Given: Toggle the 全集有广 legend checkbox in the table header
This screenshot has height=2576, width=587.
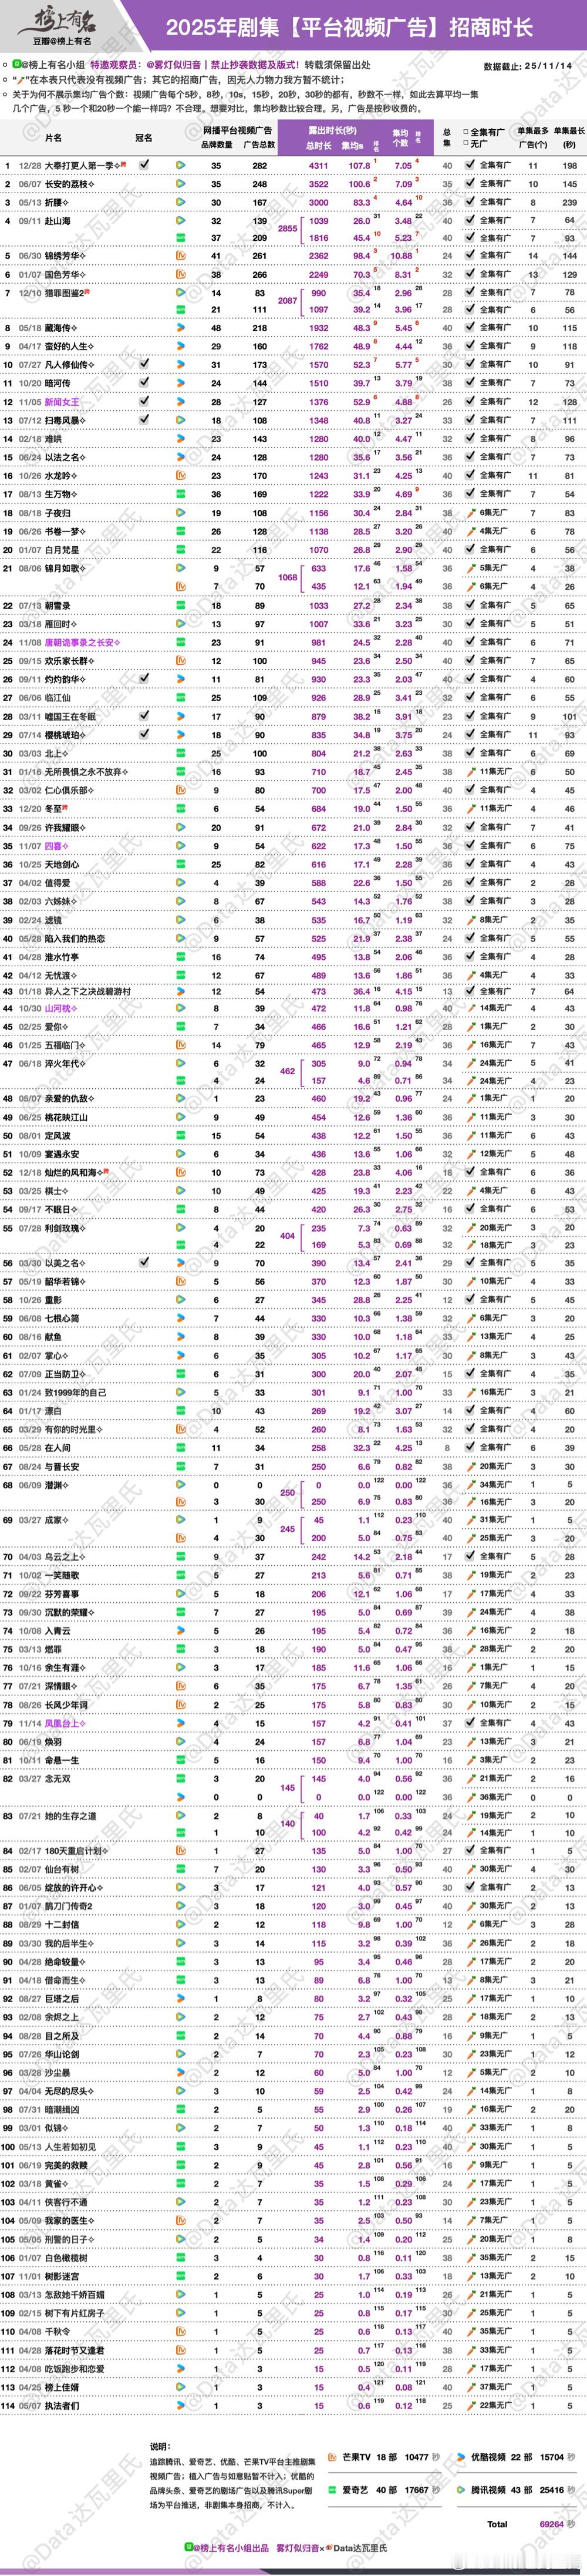Looking at the screenshot, I should tap(465, 132).
